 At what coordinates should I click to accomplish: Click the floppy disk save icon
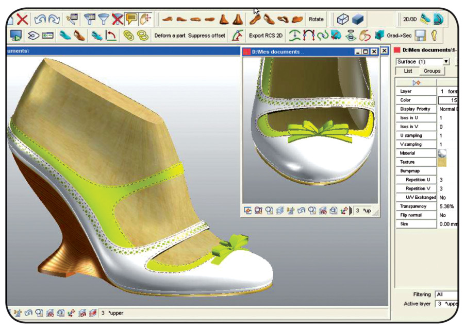click(x=420, y=36)
